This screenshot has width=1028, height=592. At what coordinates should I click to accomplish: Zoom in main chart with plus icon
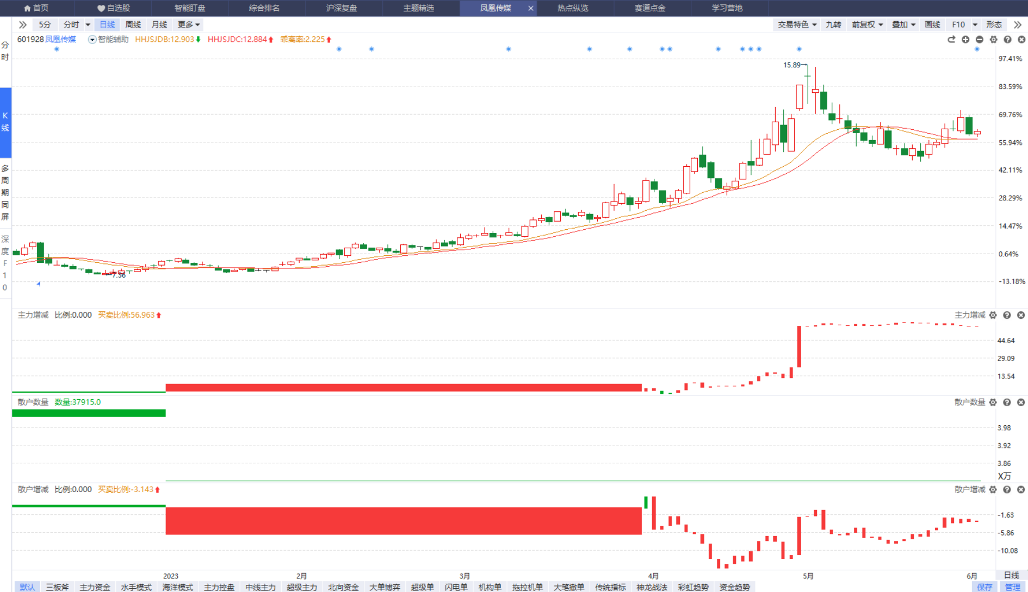tap(965, 40)
